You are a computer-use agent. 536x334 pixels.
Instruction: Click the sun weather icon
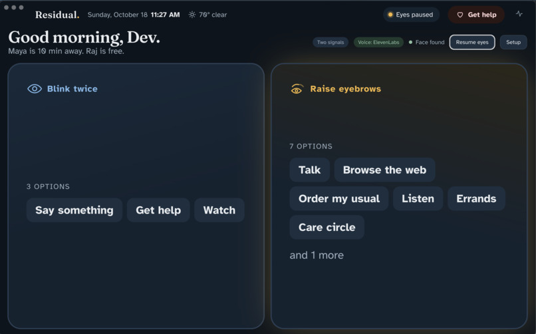(192, 15)
